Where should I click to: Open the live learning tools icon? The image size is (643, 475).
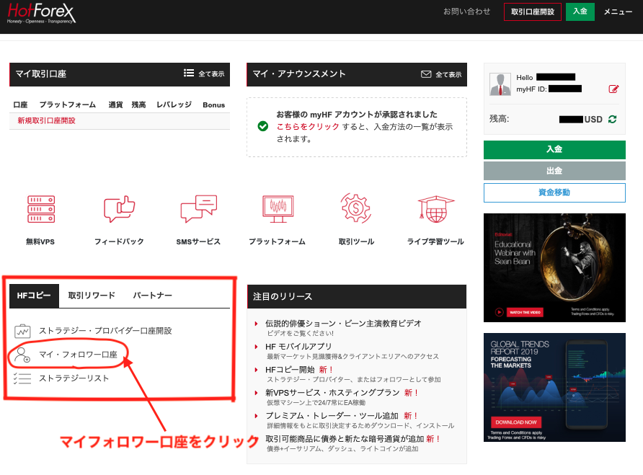[435, 209]
